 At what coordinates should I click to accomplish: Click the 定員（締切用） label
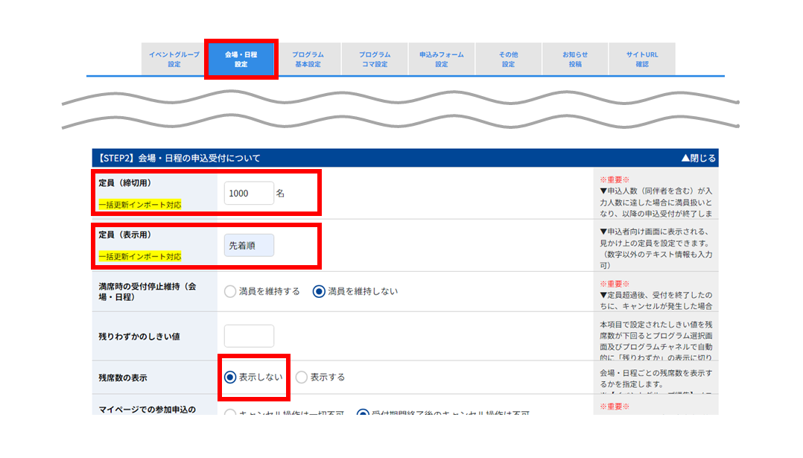coord(125,182)
